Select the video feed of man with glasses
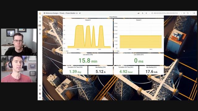Image resolution: width=198 pixels, height=111 pixels. coord(19,42)
